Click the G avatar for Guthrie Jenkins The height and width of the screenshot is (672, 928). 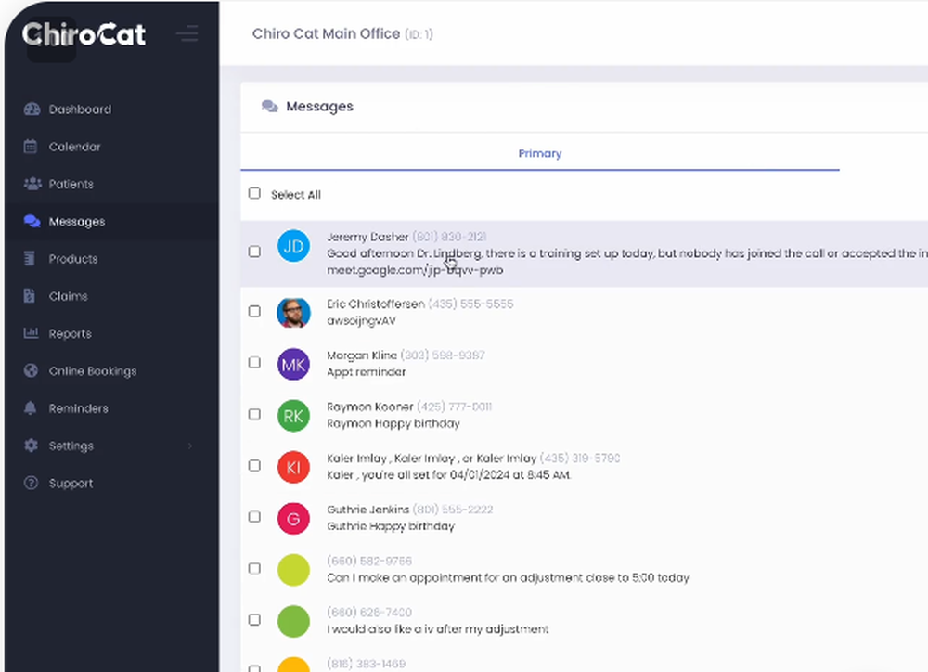293,519
